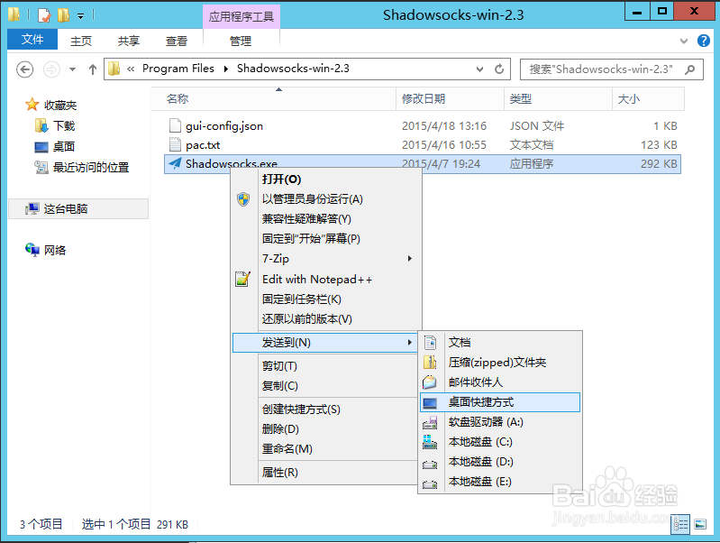Click the Back navigation arrow
This screenshot has width=720, height=543.
(x=25, y=69)
